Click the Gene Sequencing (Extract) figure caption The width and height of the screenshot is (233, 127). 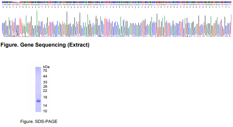(45, 45)
